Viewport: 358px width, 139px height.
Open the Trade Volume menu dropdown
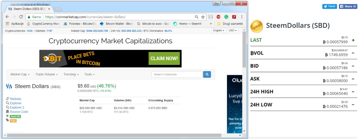(47, 74)
